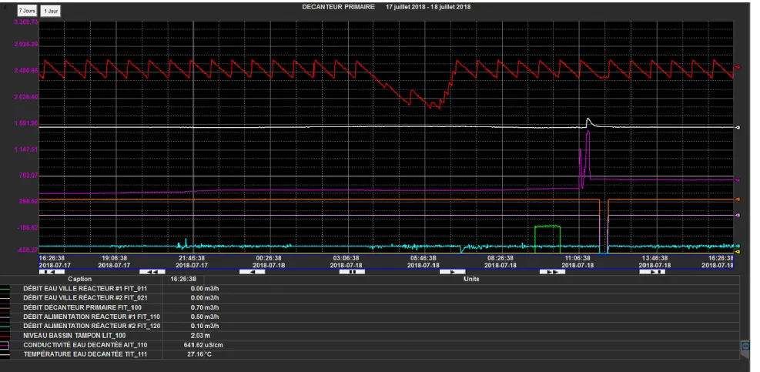This screenshot has width=760, height=372.
Task: Click the 0.70 m3/h flow value
Action: click(205, 307)
